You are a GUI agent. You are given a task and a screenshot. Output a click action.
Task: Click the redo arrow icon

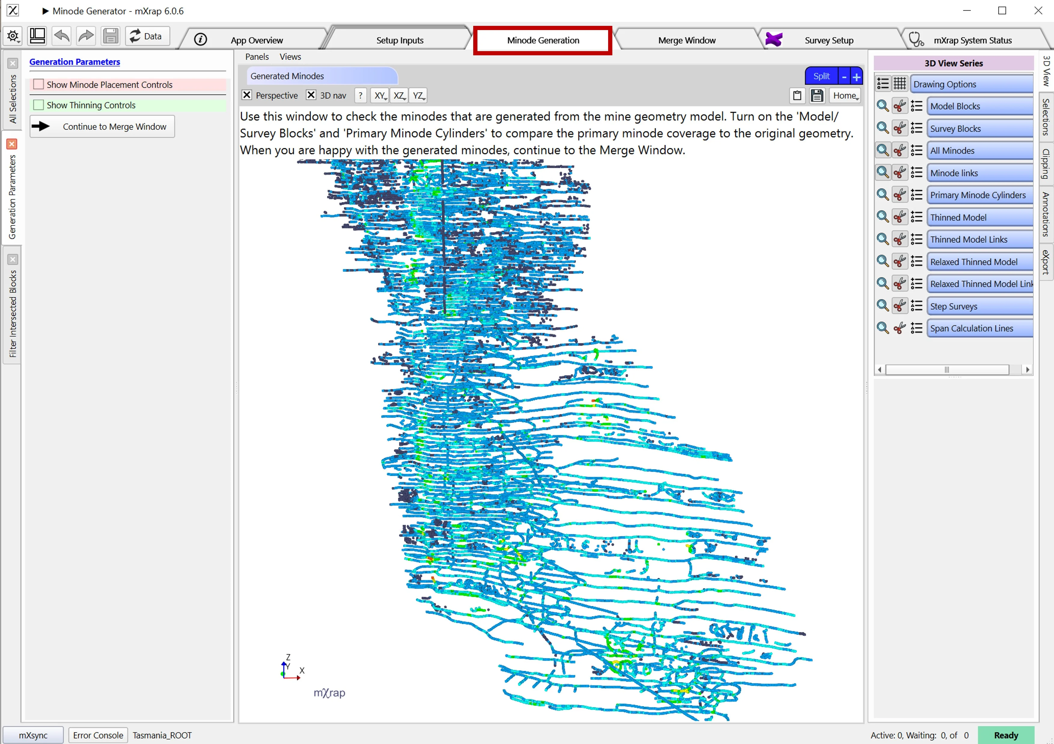pos(86,36)
